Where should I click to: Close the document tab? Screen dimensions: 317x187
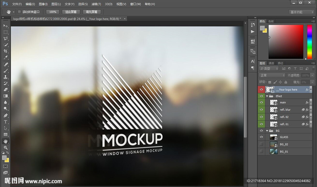125,19
